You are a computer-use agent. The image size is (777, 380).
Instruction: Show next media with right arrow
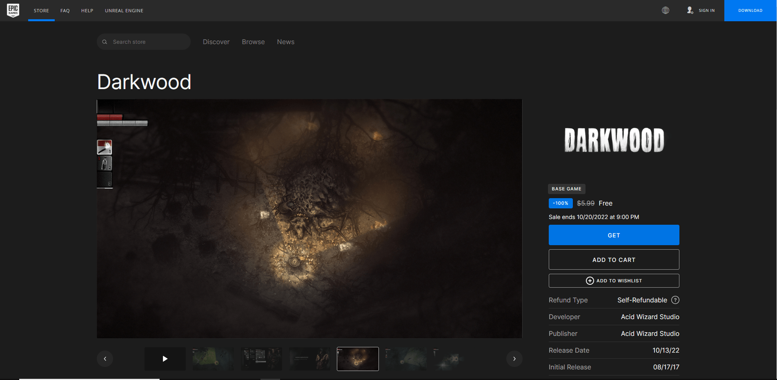[x=514, y=359]
